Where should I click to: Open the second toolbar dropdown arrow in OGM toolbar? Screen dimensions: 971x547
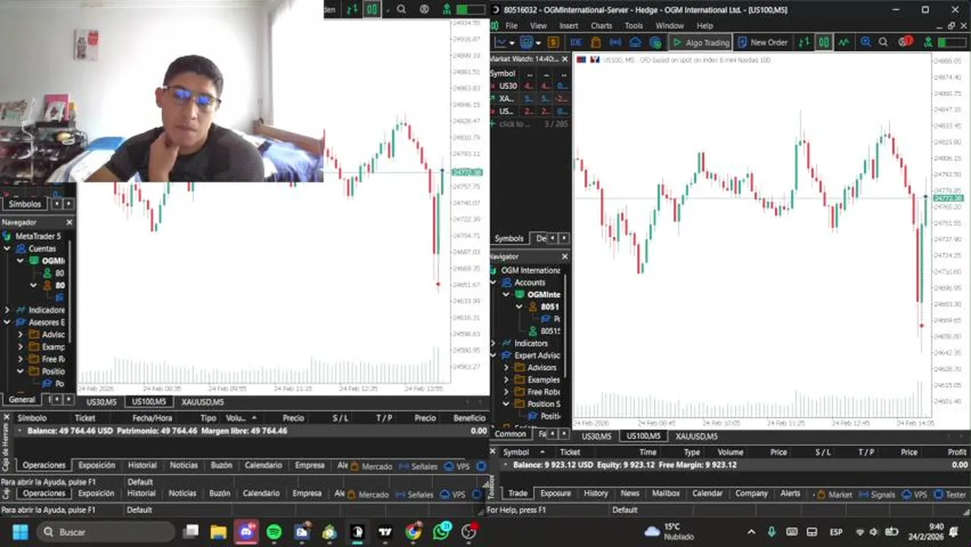click(539, 43)
